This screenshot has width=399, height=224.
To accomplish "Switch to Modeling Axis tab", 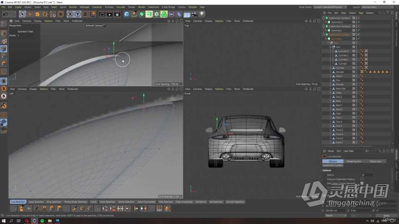I will tap(354, 161).
